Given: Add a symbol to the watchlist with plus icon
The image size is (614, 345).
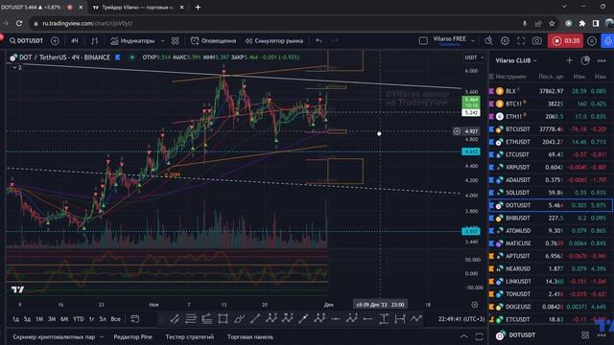Looking at the screenshot, I should coord(569,60).
